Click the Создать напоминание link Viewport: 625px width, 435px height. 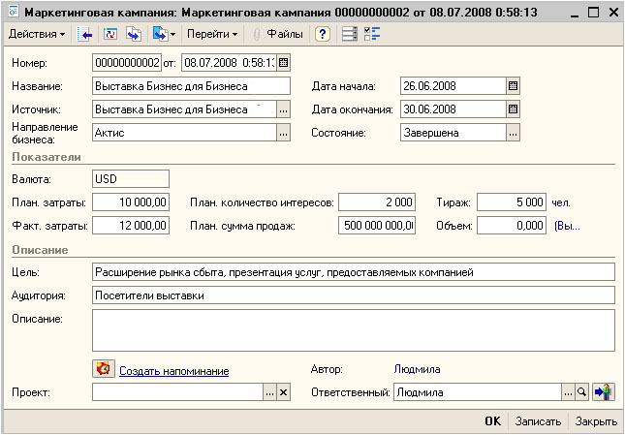click(174, 371)
